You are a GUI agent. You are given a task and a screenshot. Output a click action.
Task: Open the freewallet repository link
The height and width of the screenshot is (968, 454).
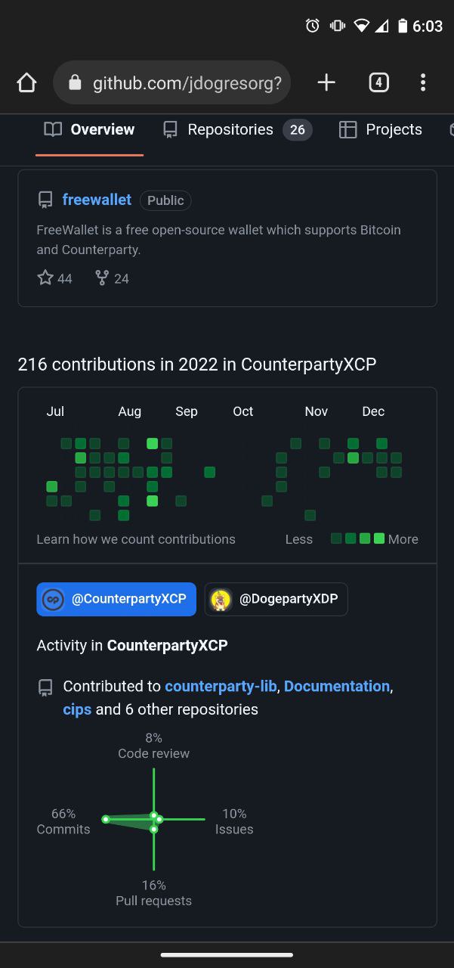coord(97,200)
